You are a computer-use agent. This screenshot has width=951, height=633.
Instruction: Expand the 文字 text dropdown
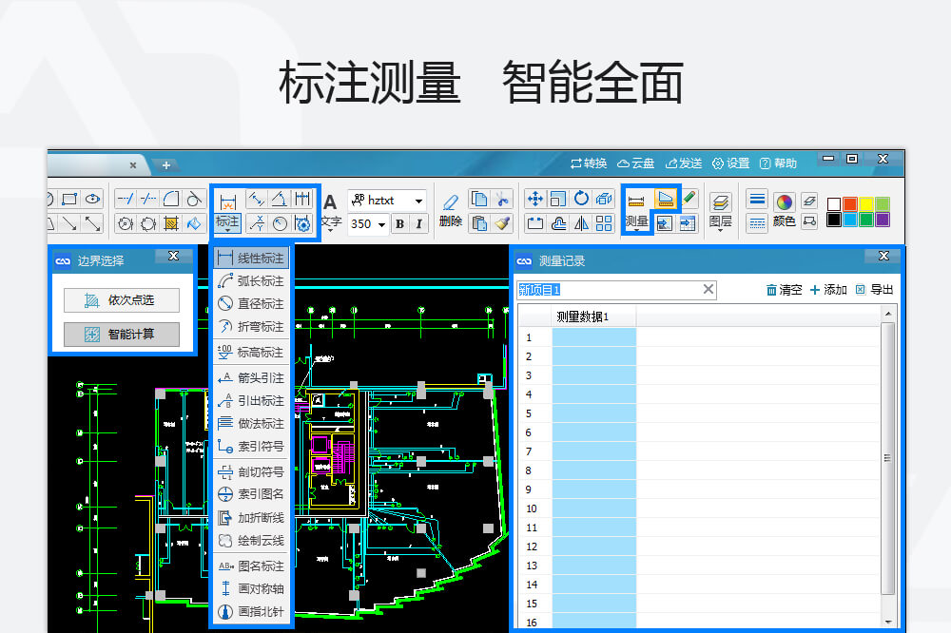click(x=331, y=230)
